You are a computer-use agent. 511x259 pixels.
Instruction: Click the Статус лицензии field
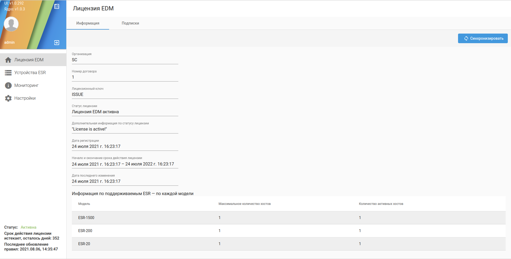(x=125, y=112)
